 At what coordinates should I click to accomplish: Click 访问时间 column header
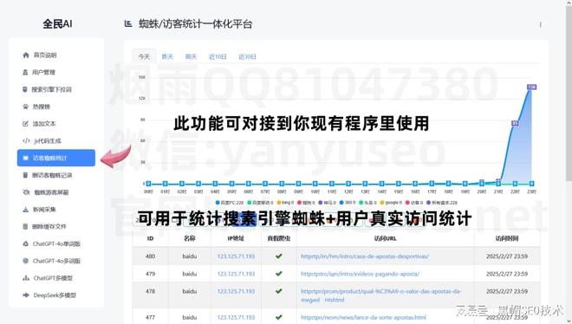click(507, 238)
